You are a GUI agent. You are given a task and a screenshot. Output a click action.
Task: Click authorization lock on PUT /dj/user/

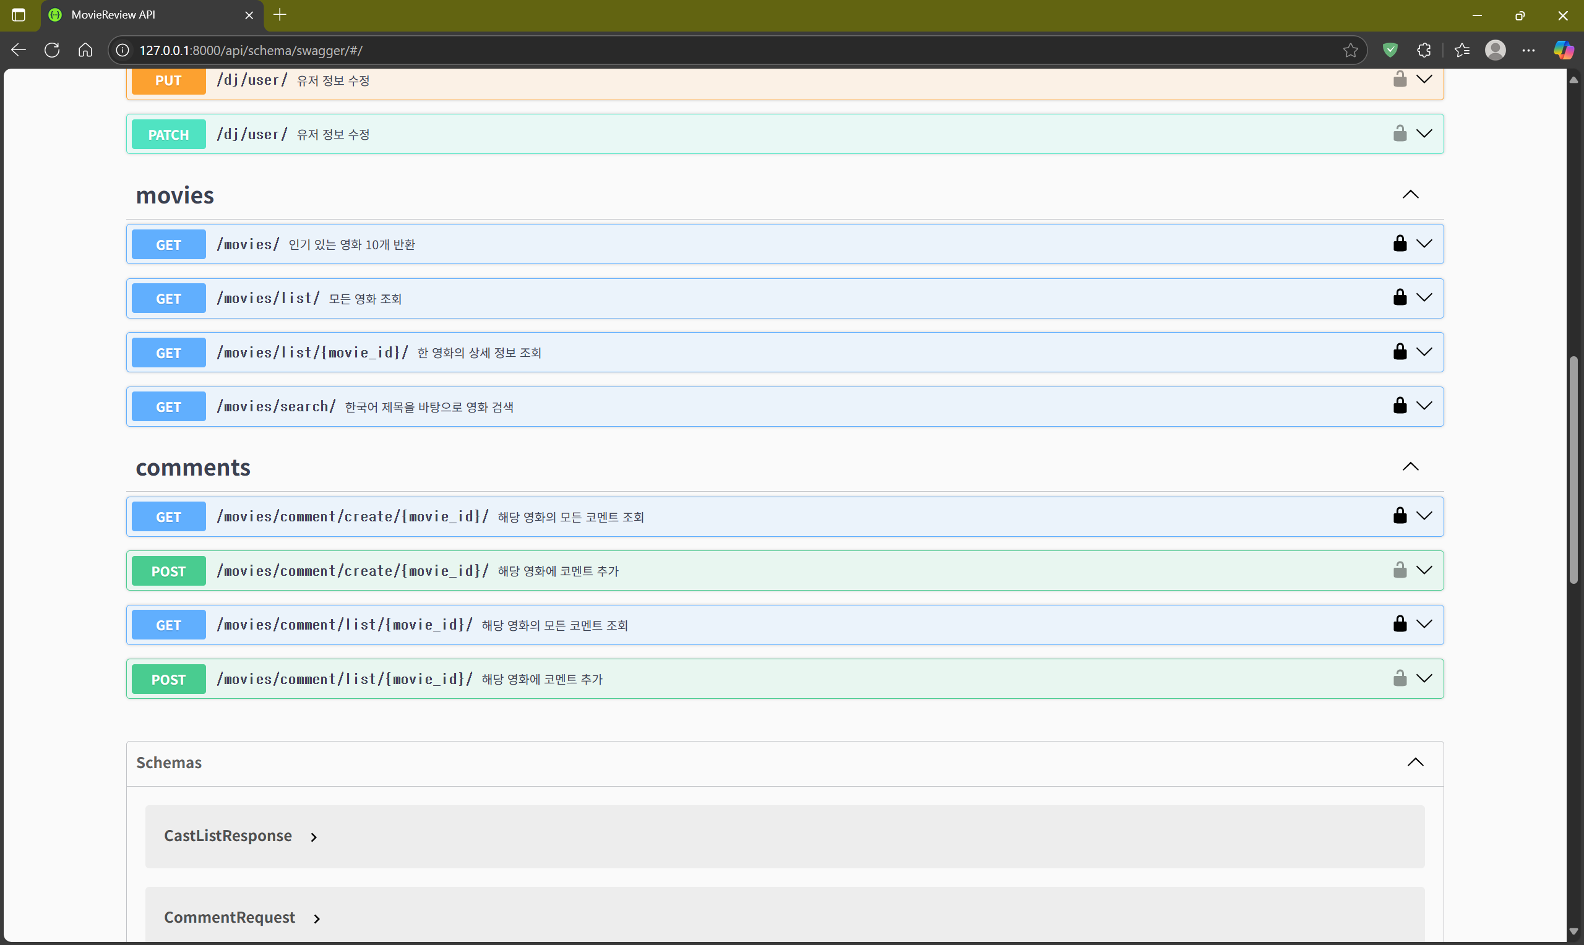1399,80
